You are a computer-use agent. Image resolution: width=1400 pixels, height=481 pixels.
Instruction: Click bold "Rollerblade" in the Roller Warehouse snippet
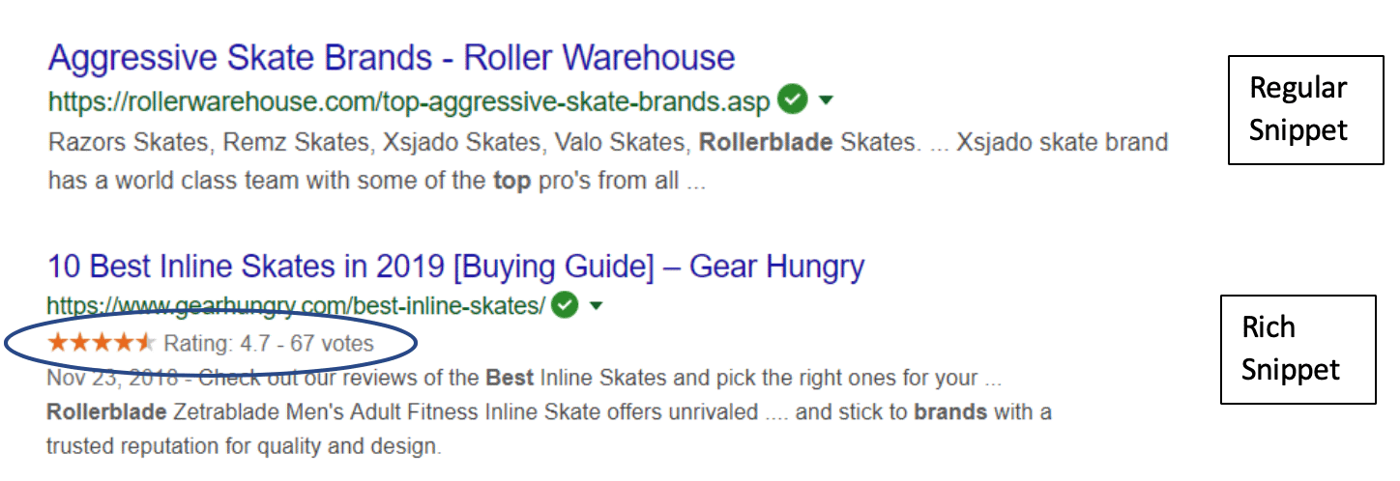[766, 143]
